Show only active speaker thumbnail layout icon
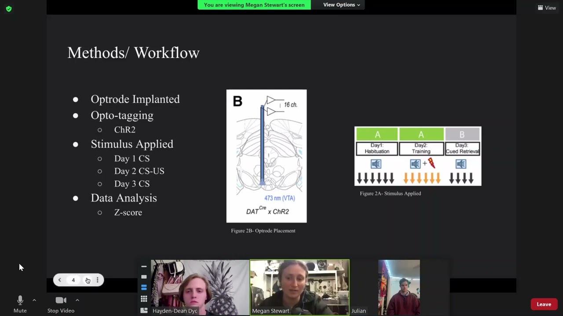This screenshot has height=316, width=563. coord(144,277)
